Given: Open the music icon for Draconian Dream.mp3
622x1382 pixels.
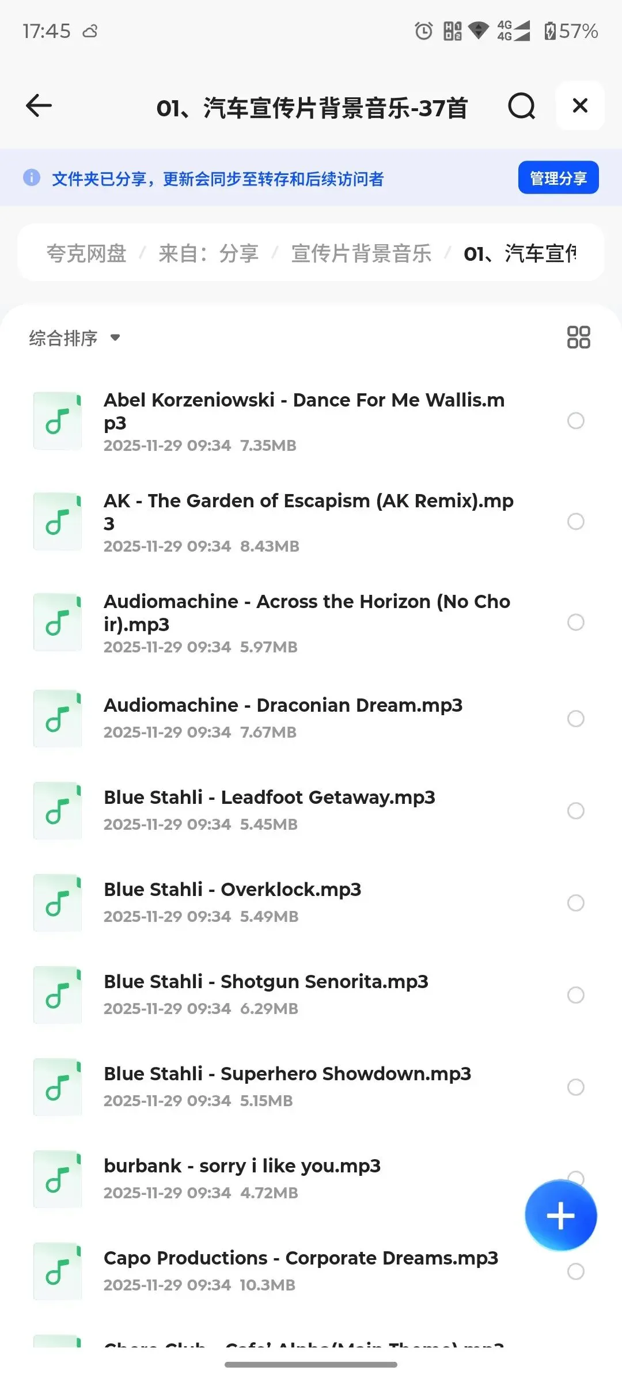Looking at the screenshot, I should pos(58,719).
